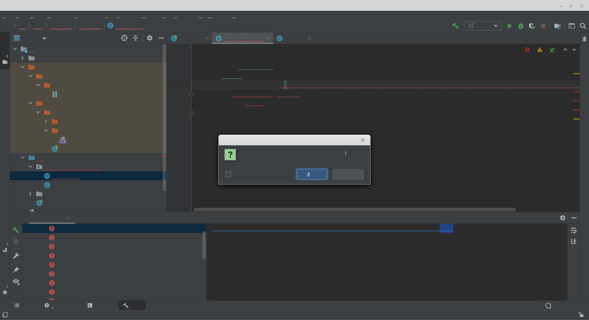Open Build panel options with the gear icon
The image size is (589, 320).
click(x=562, y=217)
